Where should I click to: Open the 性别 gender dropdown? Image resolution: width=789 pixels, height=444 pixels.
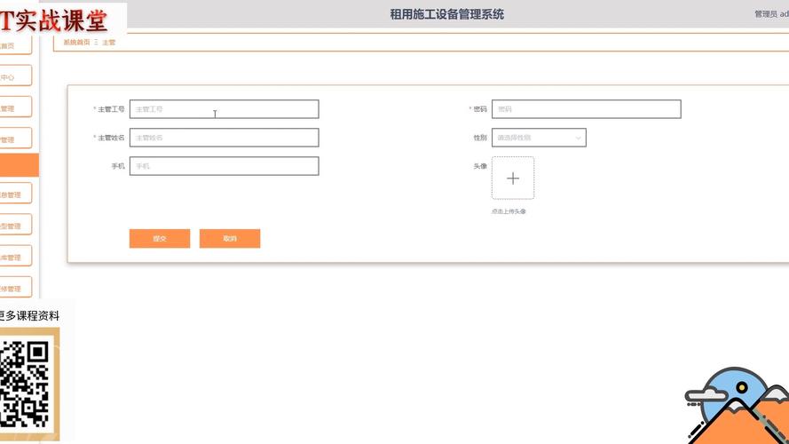[x=539, y=138]
